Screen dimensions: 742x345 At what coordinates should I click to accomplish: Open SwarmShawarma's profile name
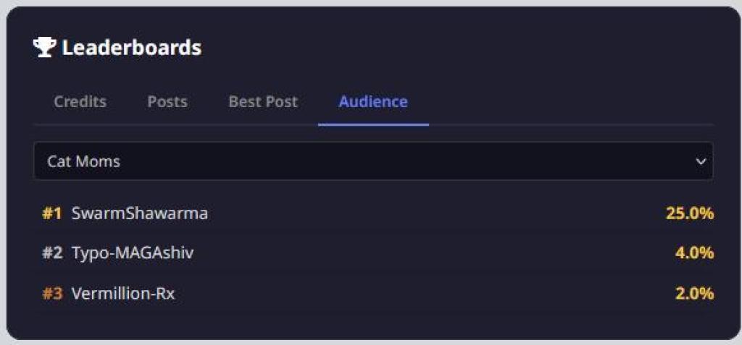[139, 213]
